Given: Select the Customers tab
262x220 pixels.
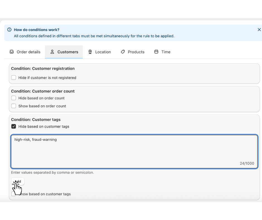Looking at the screenshot, I should coord(64,52).
